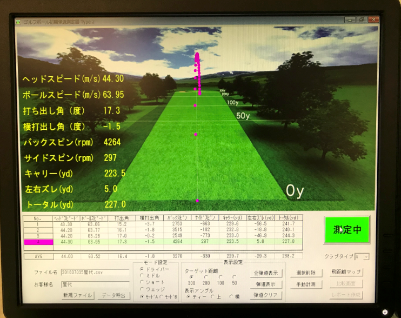401x318 pixels.
Task: Click the 選択削除 button
Action: click(306, 273)
